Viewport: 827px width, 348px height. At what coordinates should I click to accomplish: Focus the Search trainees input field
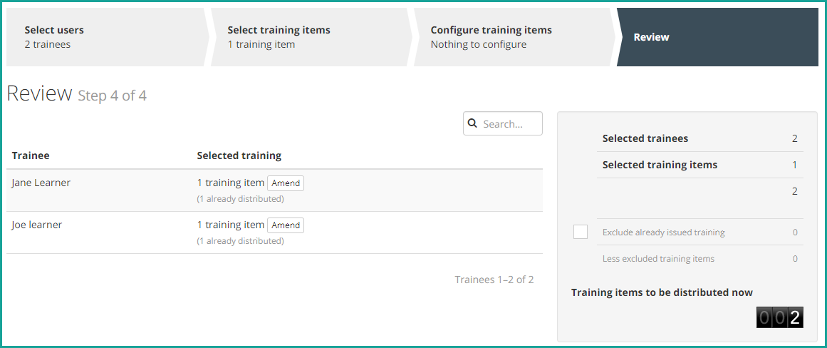(x=503, y=123)
